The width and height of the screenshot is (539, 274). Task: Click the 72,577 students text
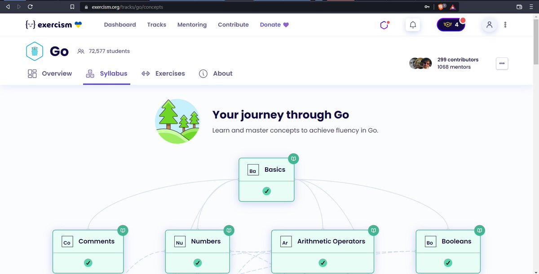109,51
